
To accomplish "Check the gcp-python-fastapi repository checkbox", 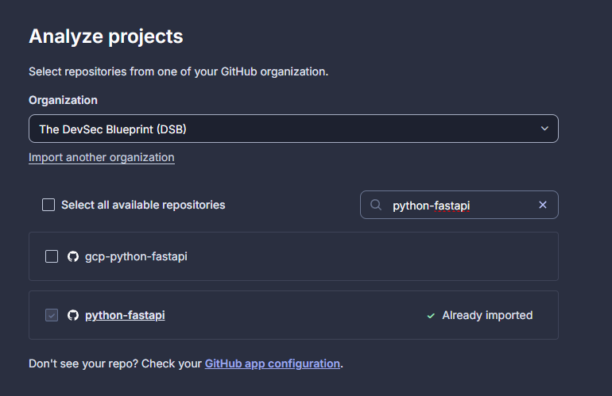I will (x=52, y=256).
